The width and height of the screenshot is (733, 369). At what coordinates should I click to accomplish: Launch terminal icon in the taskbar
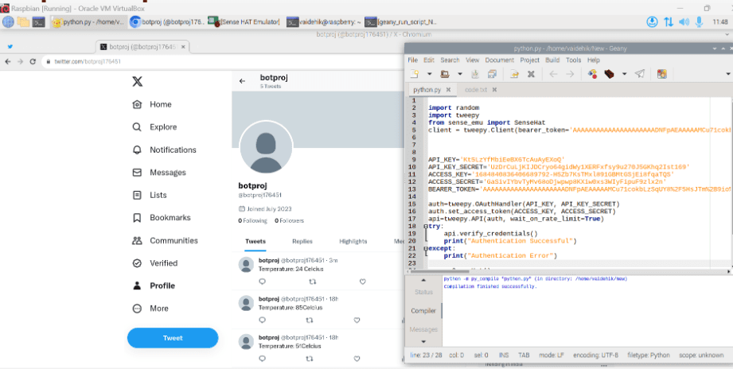click(x=38, y=22)
